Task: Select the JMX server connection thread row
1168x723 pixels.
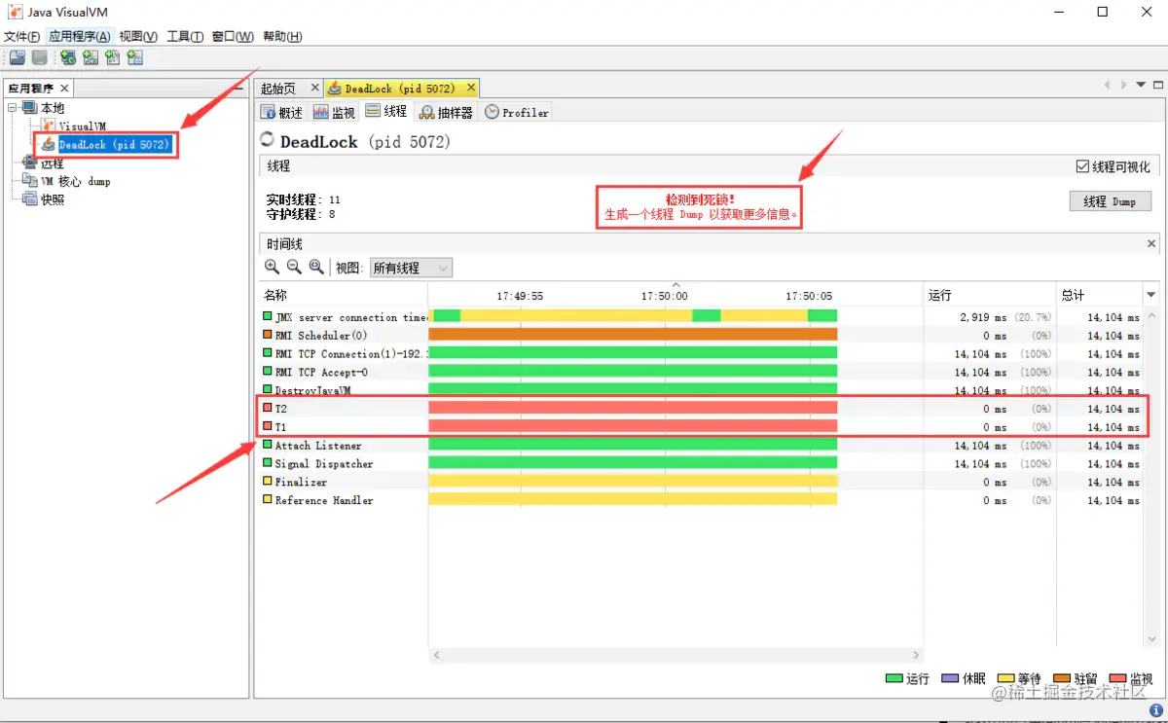Action: (x=701, y=317)
